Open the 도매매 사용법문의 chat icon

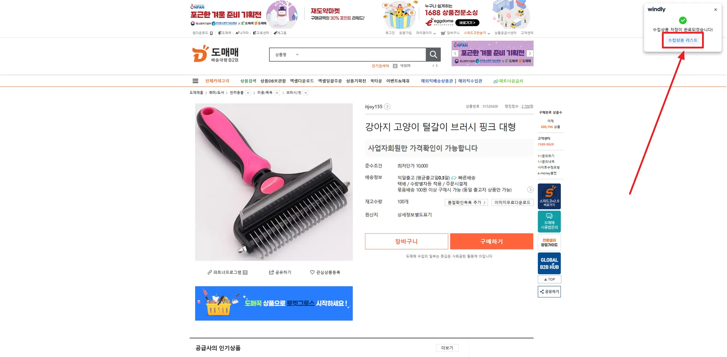coord(549,222)
